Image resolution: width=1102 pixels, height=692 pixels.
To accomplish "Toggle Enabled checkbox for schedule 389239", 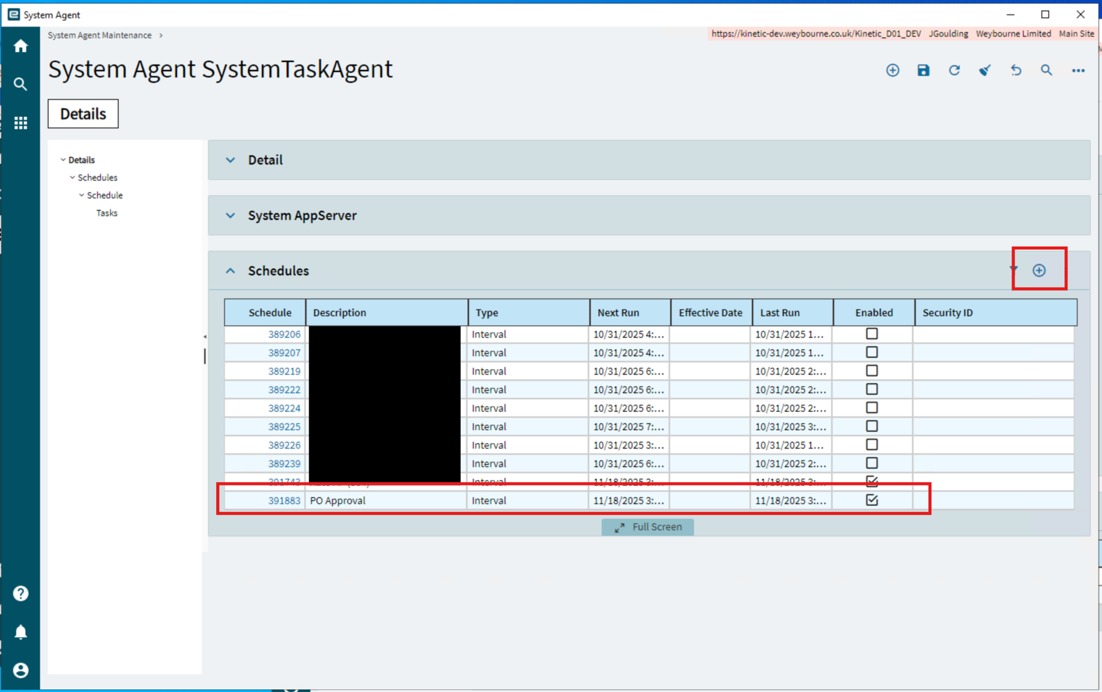I will click(872, 462).
